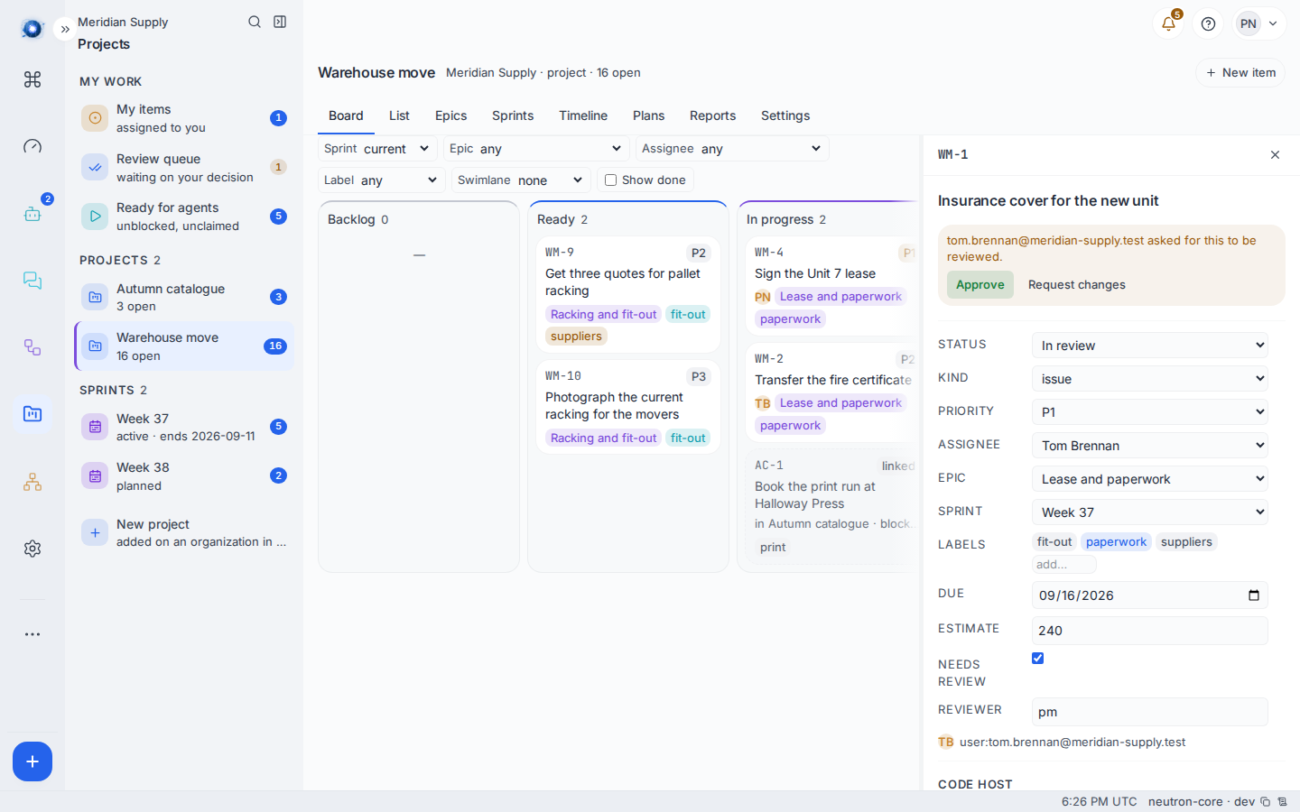Screen dimensions: 1300x812
Task: Collapse the sidebar panel icon
Action: [x=280, y=22]
